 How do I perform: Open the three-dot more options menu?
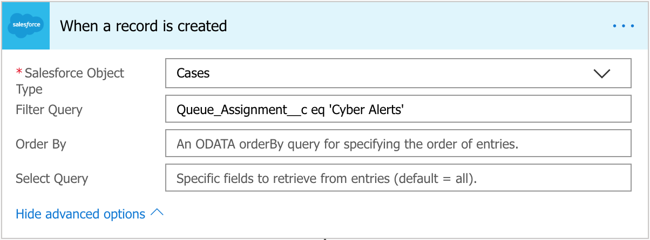click(623, 25)
